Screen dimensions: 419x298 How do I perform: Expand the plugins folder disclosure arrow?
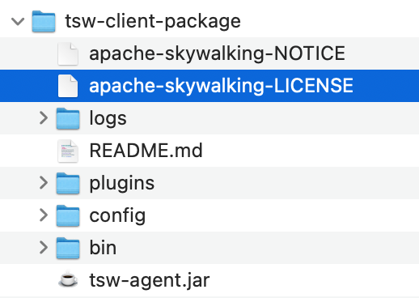click(44, 183)
